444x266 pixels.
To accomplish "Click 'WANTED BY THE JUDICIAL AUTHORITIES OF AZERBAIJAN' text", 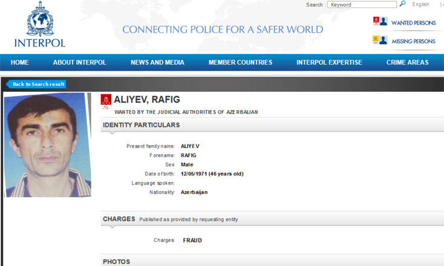I will [x=186, y=112].
